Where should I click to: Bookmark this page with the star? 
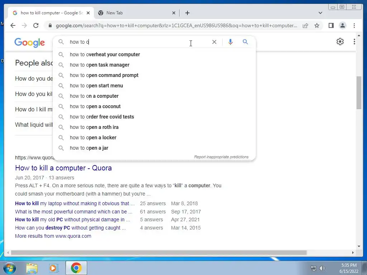pos(317,25)
